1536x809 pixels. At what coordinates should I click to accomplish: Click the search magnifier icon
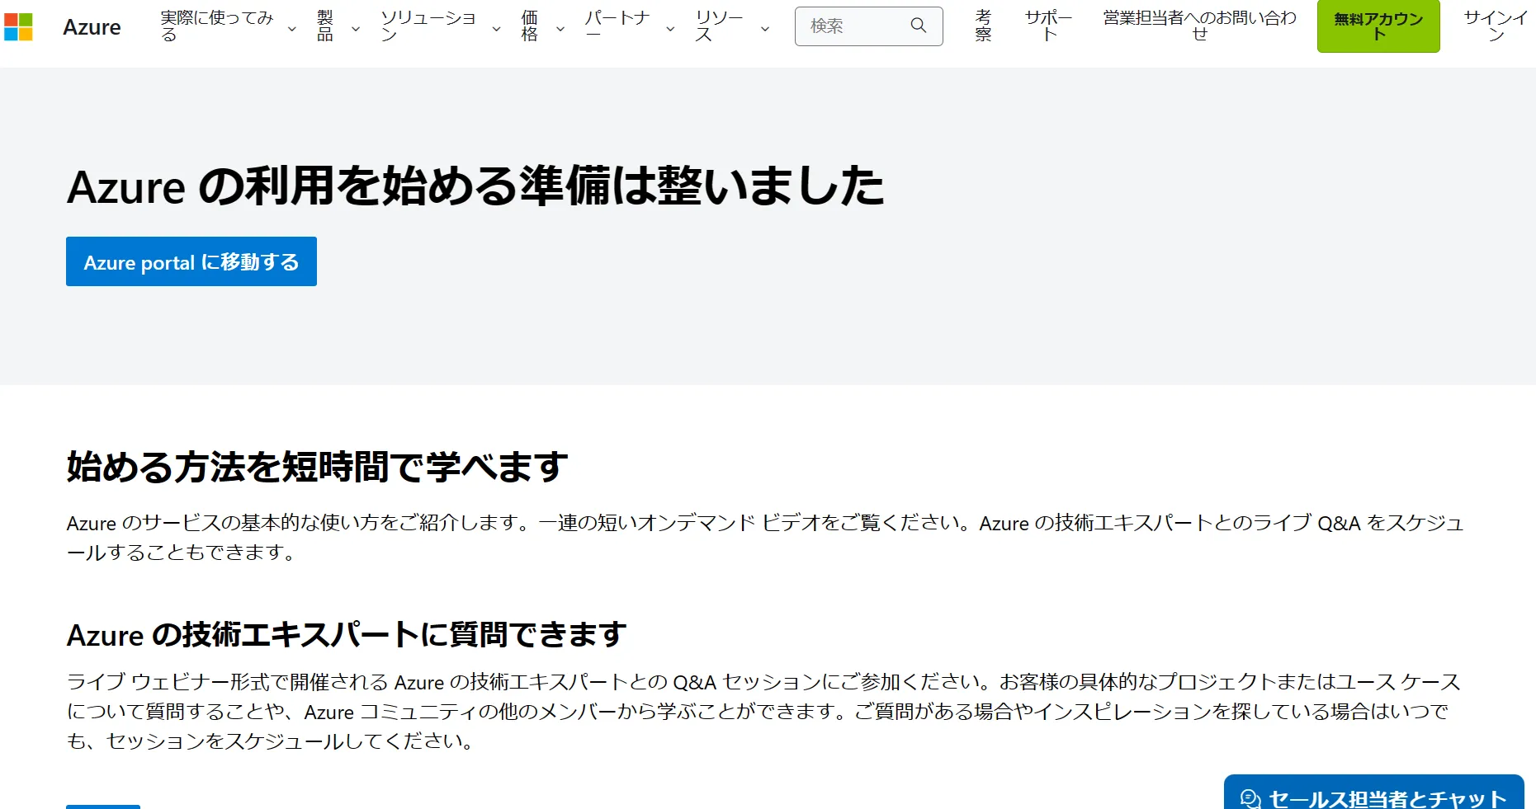pyautogui.click(x=918, y=26)
